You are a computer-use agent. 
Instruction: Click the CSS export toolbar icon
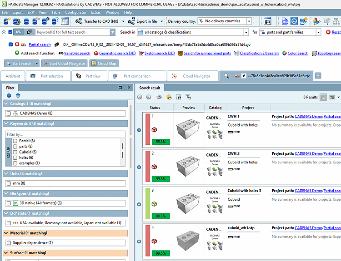tap(285, 21)
